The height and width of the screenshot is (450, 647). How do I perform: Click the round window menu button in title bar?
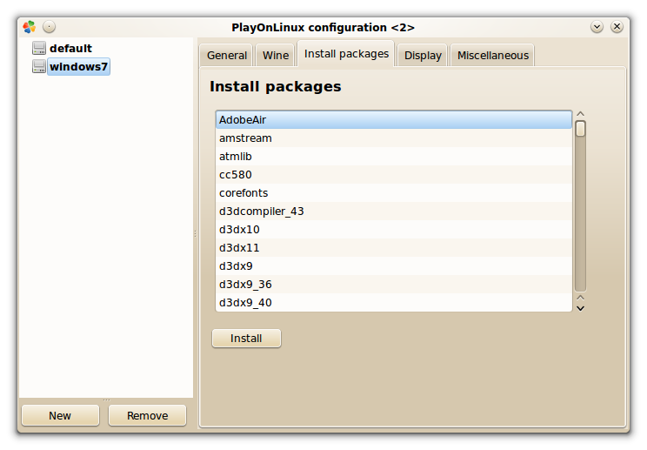click(x=49, y=27)
